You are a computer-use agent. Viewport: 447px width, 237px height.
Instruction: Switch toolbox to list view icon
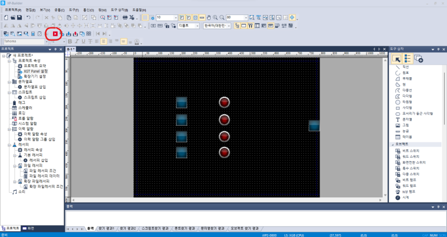pyautogui.click(x=407, y=59)
